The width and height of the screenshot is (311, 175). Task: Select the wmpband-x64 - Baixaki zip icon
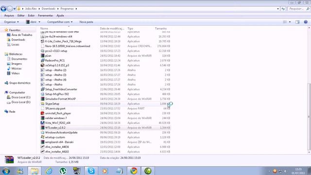pos(42,142)
